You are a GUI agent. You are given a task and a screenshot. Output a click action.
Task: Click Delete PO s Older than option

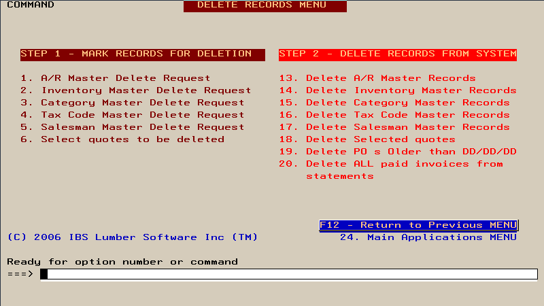click(x=398, y=152)
